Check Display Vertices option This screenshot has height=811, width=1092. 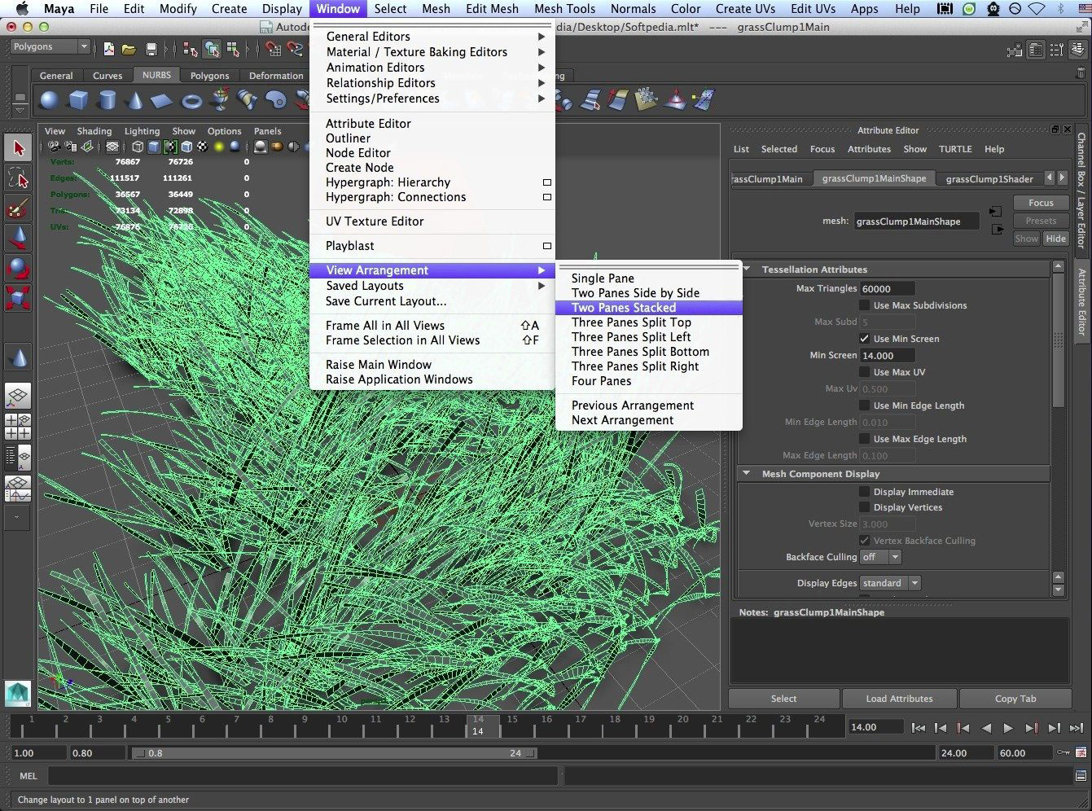(865, 507)
